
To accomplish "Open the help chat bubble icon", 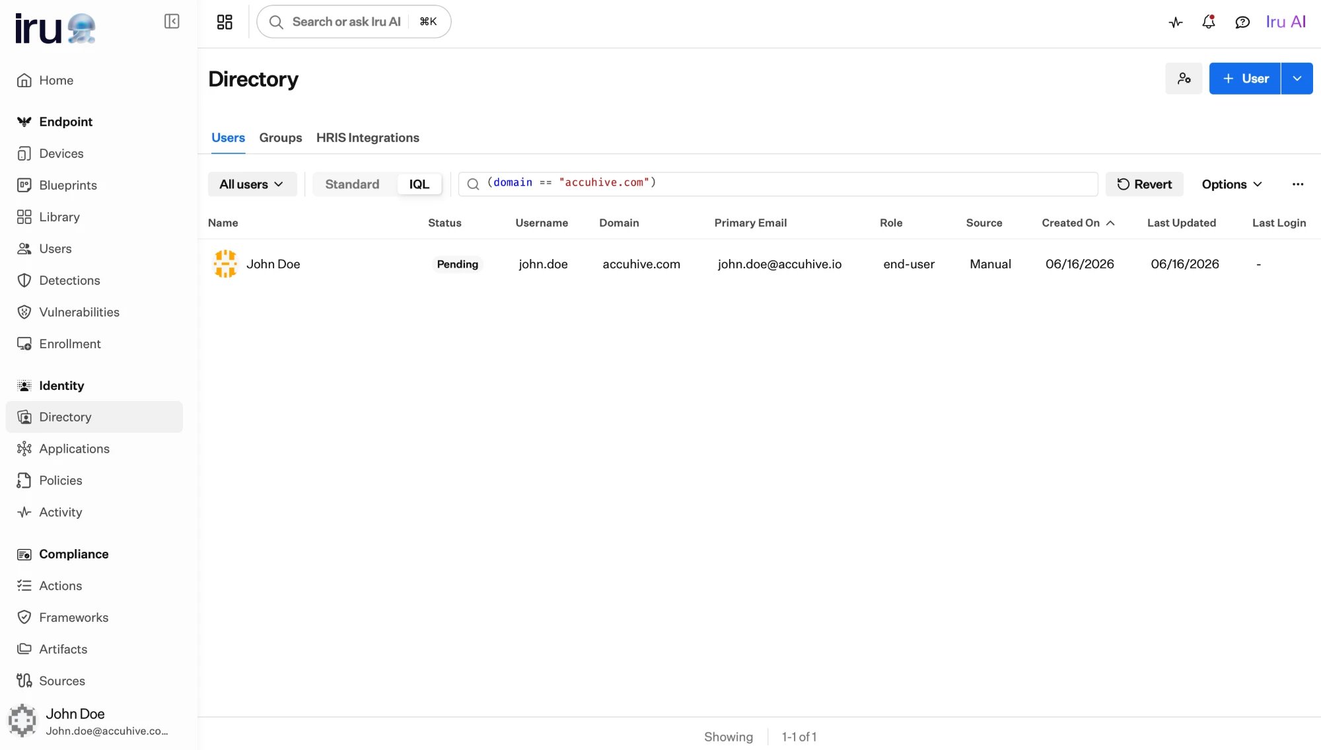I will [1242, 22].
